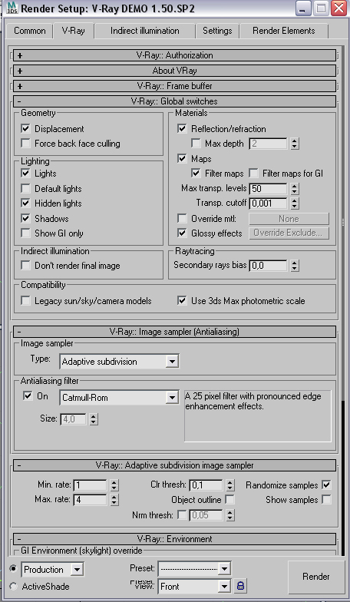350x602 pixels.
Task: Select the Production radio button
Action: pos(14,568)
